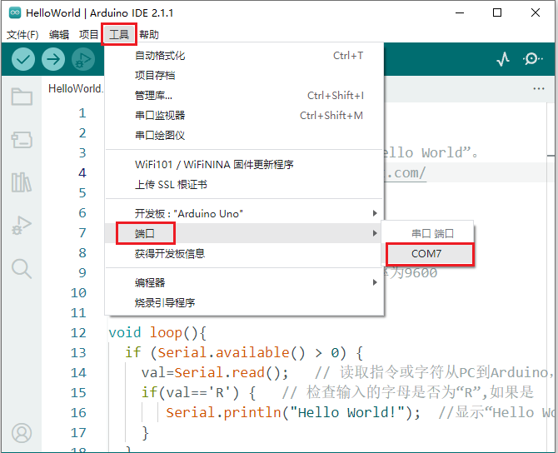Click the Serial.println("Hello World!") code
This screenshot has height=453, width=558.
click(x=292, y=412)
